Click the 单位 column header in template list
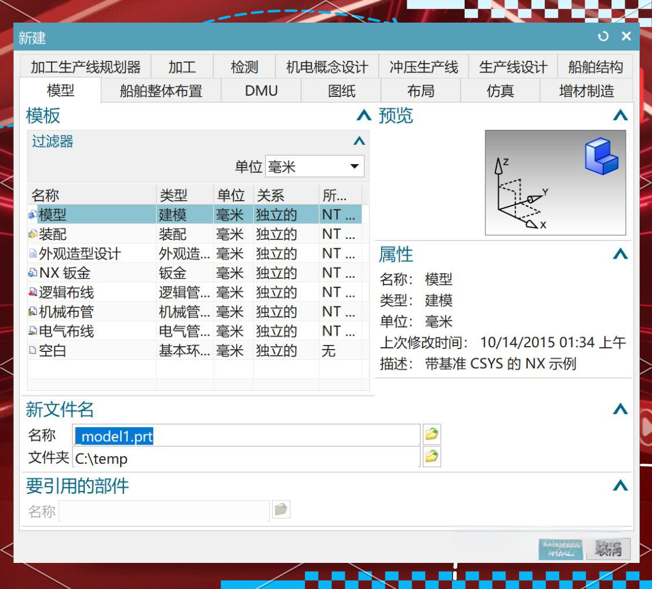 pyautogui.click(x=234, y=195)
